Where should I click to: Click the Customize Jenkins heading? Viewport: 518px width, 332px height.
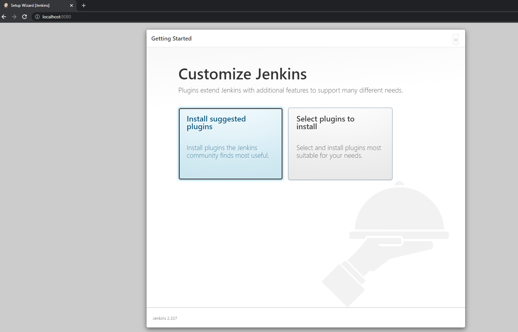242,74
